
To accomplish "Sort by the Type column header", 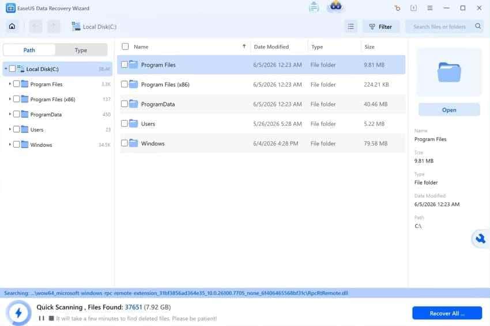I will point(317,47).
